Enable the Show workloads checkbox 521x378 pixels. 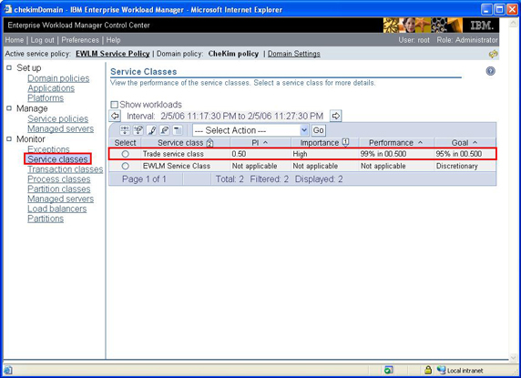(x=114, y=105)
